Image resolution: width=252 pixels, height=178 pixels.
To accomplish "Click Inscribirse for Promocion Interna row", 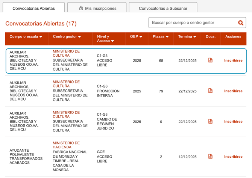I will (233, 91).
